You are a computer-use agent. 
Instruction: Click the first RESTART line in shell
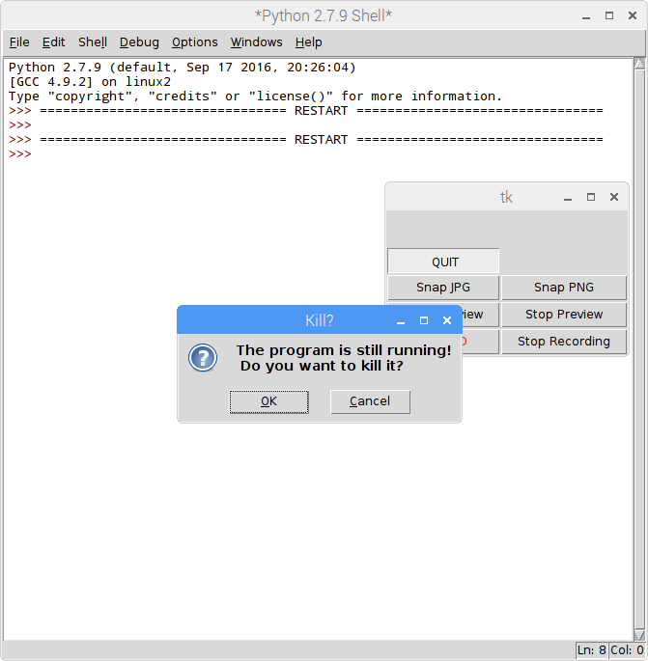point(306,111)
